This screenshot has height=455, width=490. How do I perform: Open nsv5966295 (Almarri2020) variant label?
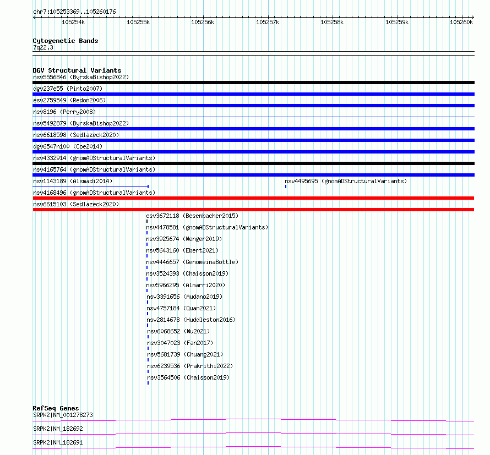(x=186, y=285)
